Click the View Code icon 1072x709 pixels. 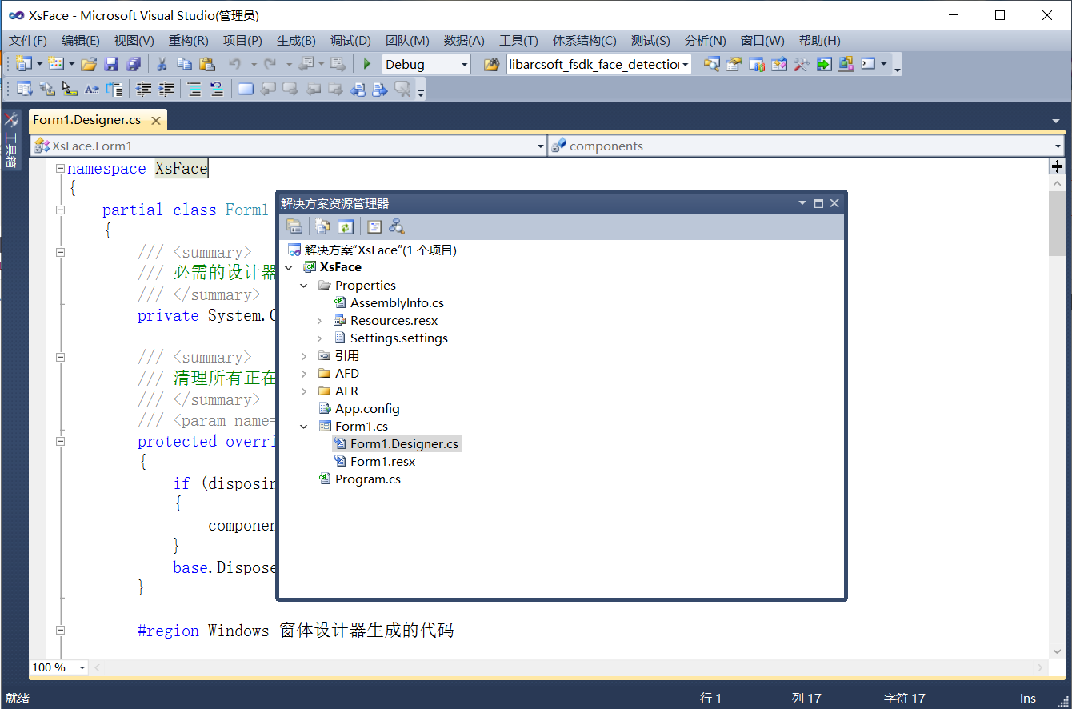[374, 226]
